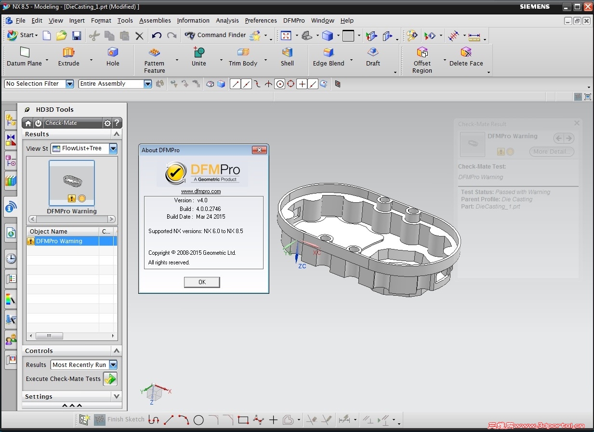Open the FlowList+Tree view style dropdown

pos(113,148)
